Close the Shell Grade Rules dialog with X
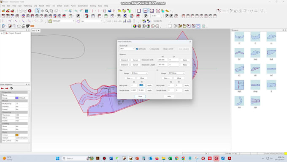 click(190, 41)
